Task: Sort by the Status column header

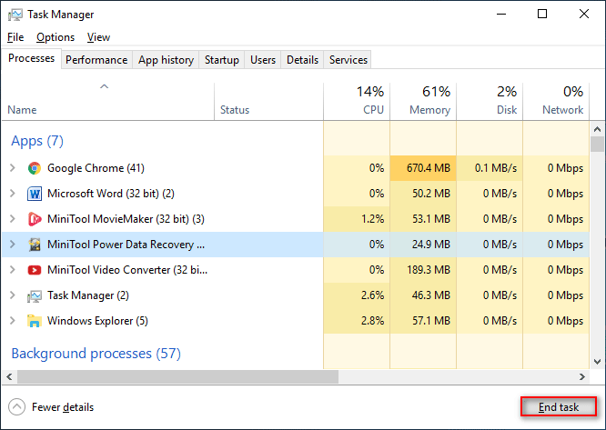Action: [x=269, y=102]
